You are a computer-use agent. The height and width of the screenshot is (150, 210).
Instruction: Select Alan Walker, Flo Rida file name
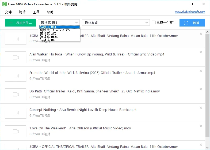[97, 54]
